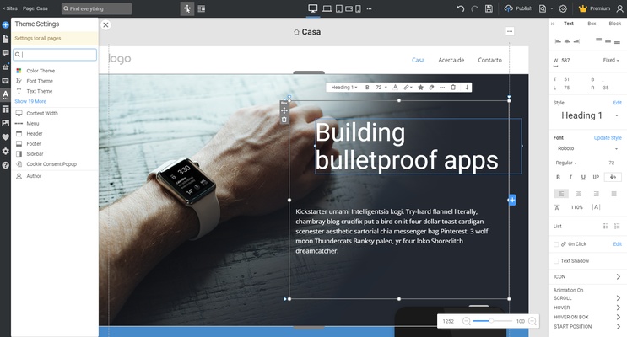Set text alignment to center
The width and height of the screenshot is (627, 337).
579,194
